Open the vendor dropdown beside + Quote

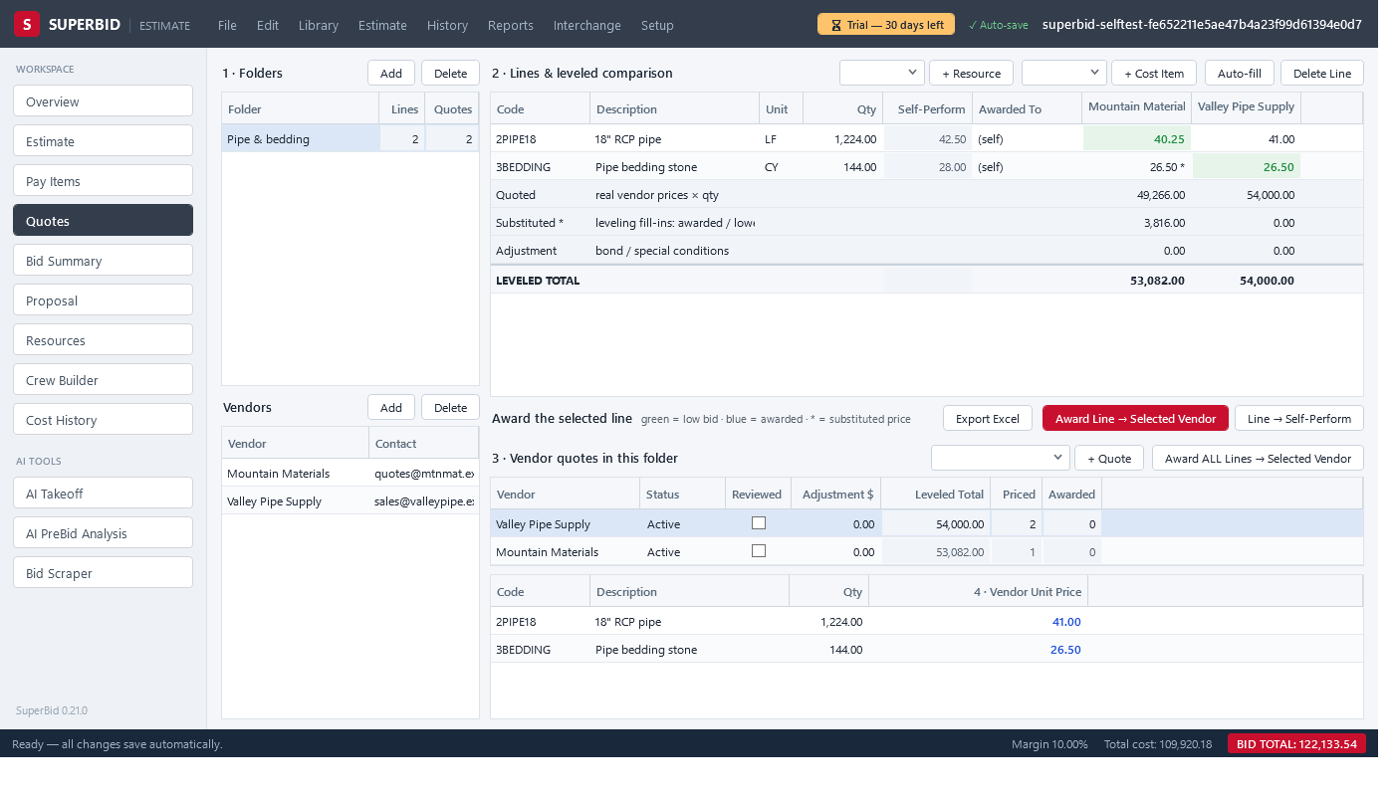click(1001, 458)
